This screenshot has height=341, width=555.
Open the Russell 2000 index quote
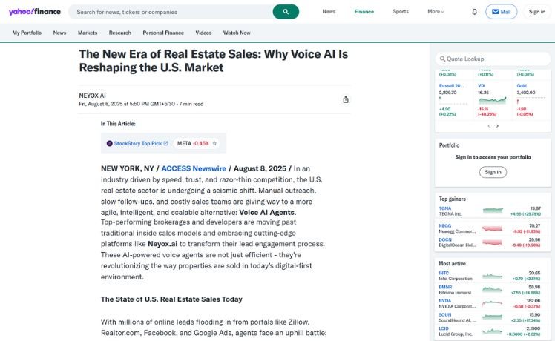pos(451,85)
